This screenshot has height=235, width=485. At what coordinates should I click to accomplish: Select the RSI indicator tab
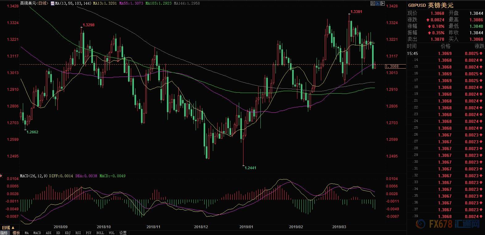[x=78, y=233]
